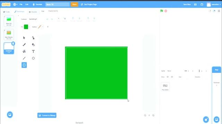Select the Line tool

click(x=24, y=58)
